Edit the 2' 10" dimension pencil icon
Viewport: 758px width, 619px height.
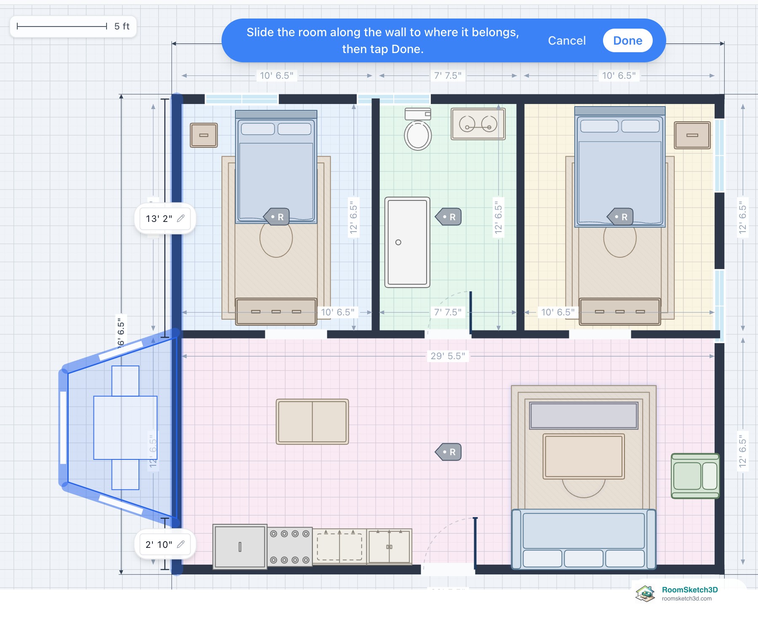tap(181, 544)
